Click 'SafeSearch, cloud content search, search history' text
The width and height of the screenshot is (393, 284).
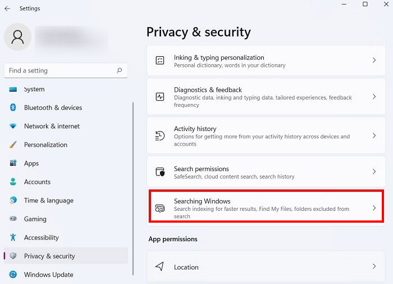point(234,177)
